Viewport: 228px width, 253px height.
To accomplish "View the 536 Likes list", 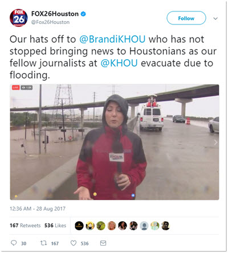I will click(55, 226).
